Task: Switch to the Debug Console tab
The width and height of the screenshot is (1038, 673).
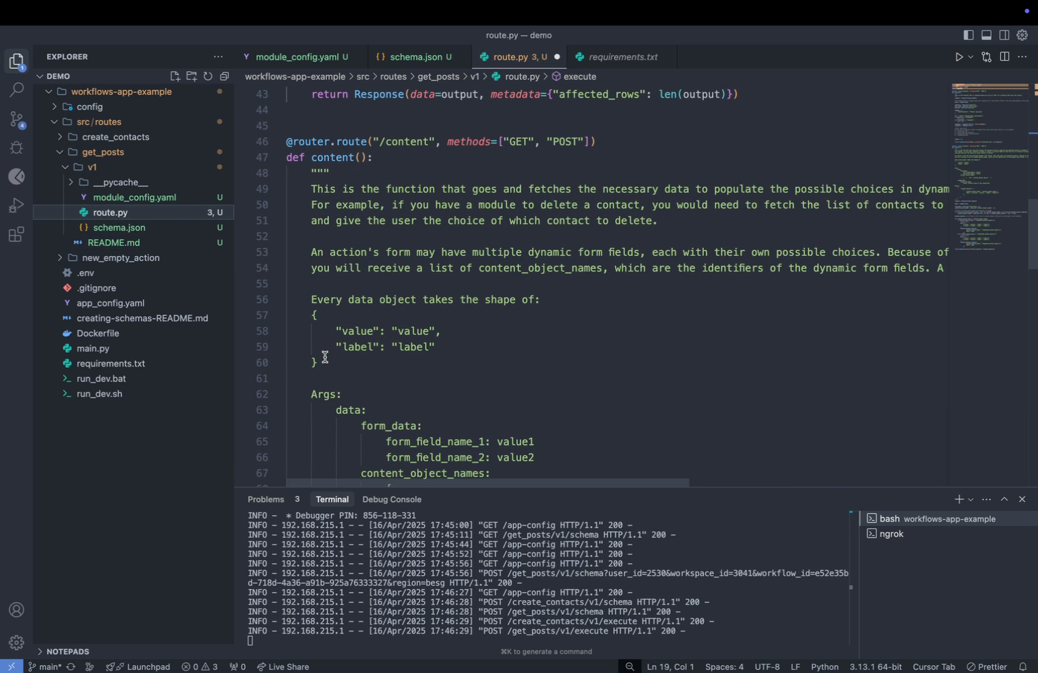Action: point(392,499)
